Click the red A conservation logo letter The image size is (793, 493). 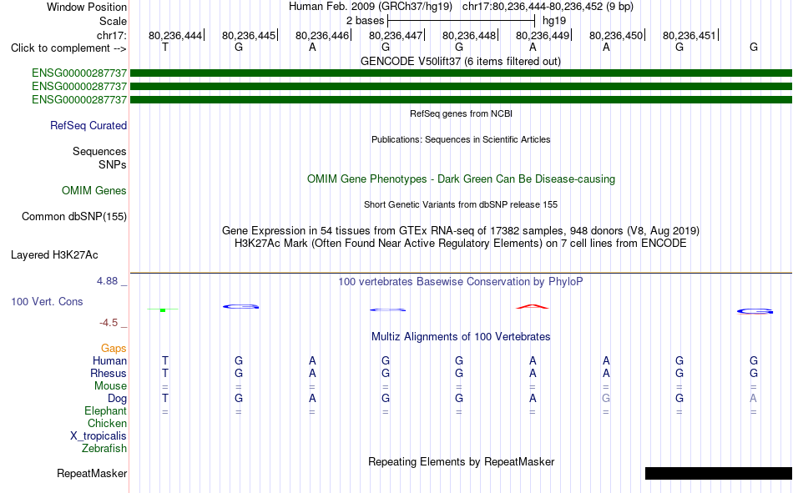tap(532, 306)
